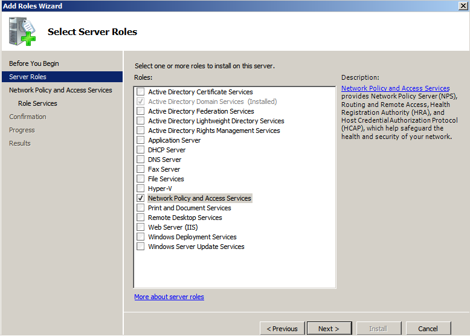Click the Fax Server label text

point(164,169)
